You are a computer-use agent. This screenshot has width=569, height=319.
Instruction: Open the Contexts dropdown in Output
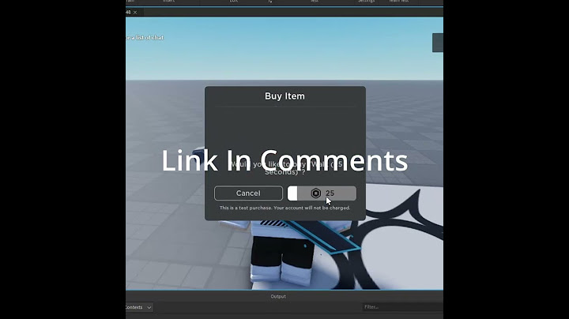139,307
